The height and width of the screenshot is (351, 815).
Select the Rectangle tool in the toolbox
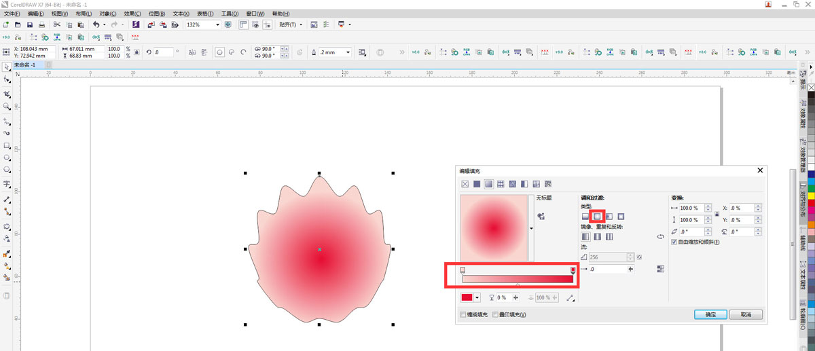pyautogui.click(x=7, y=145)
